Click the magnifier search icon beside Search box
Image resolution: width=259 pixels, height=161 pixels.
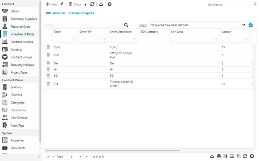(x=126, y=25)
